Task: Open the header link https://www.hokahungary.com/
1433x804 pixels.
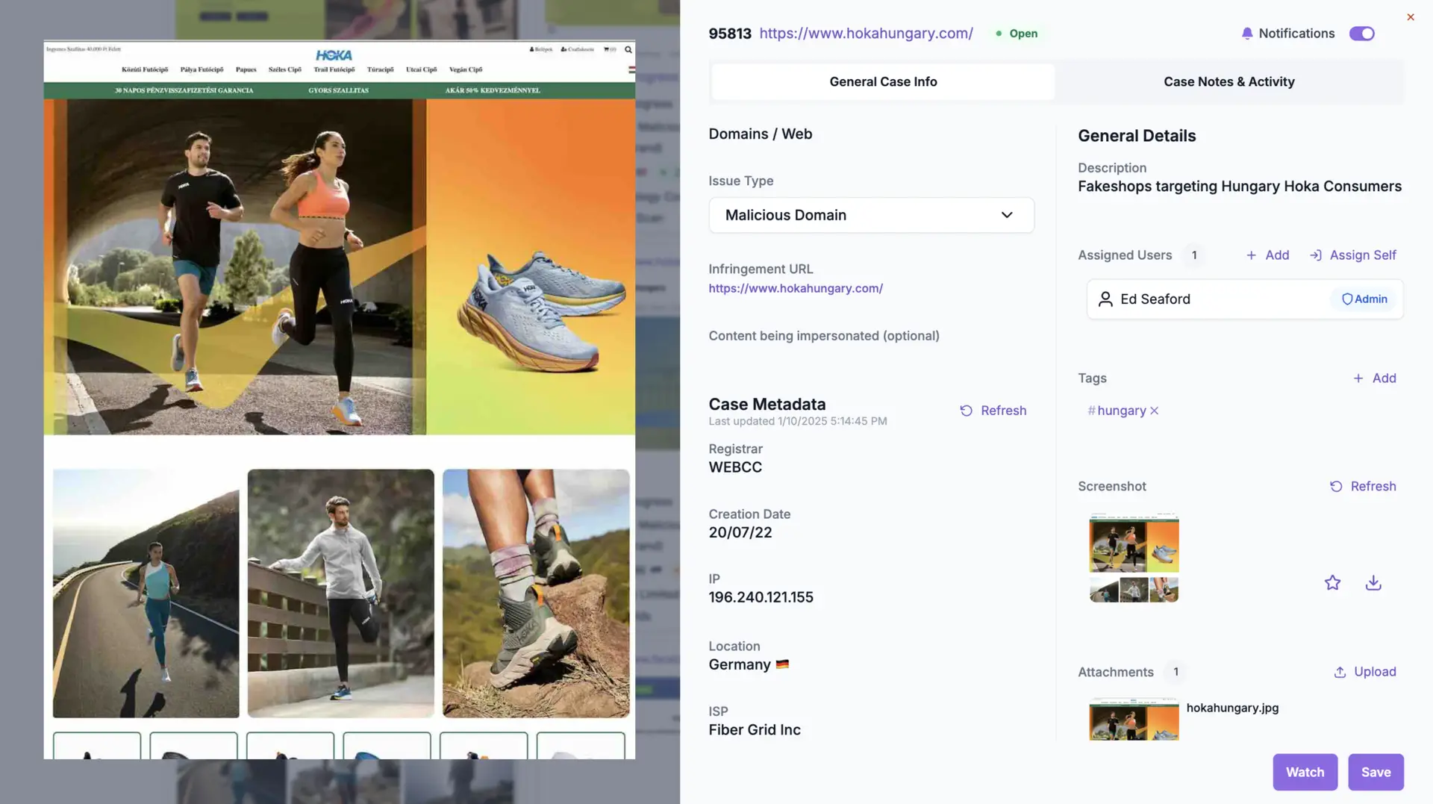Action: click(866, 34)
